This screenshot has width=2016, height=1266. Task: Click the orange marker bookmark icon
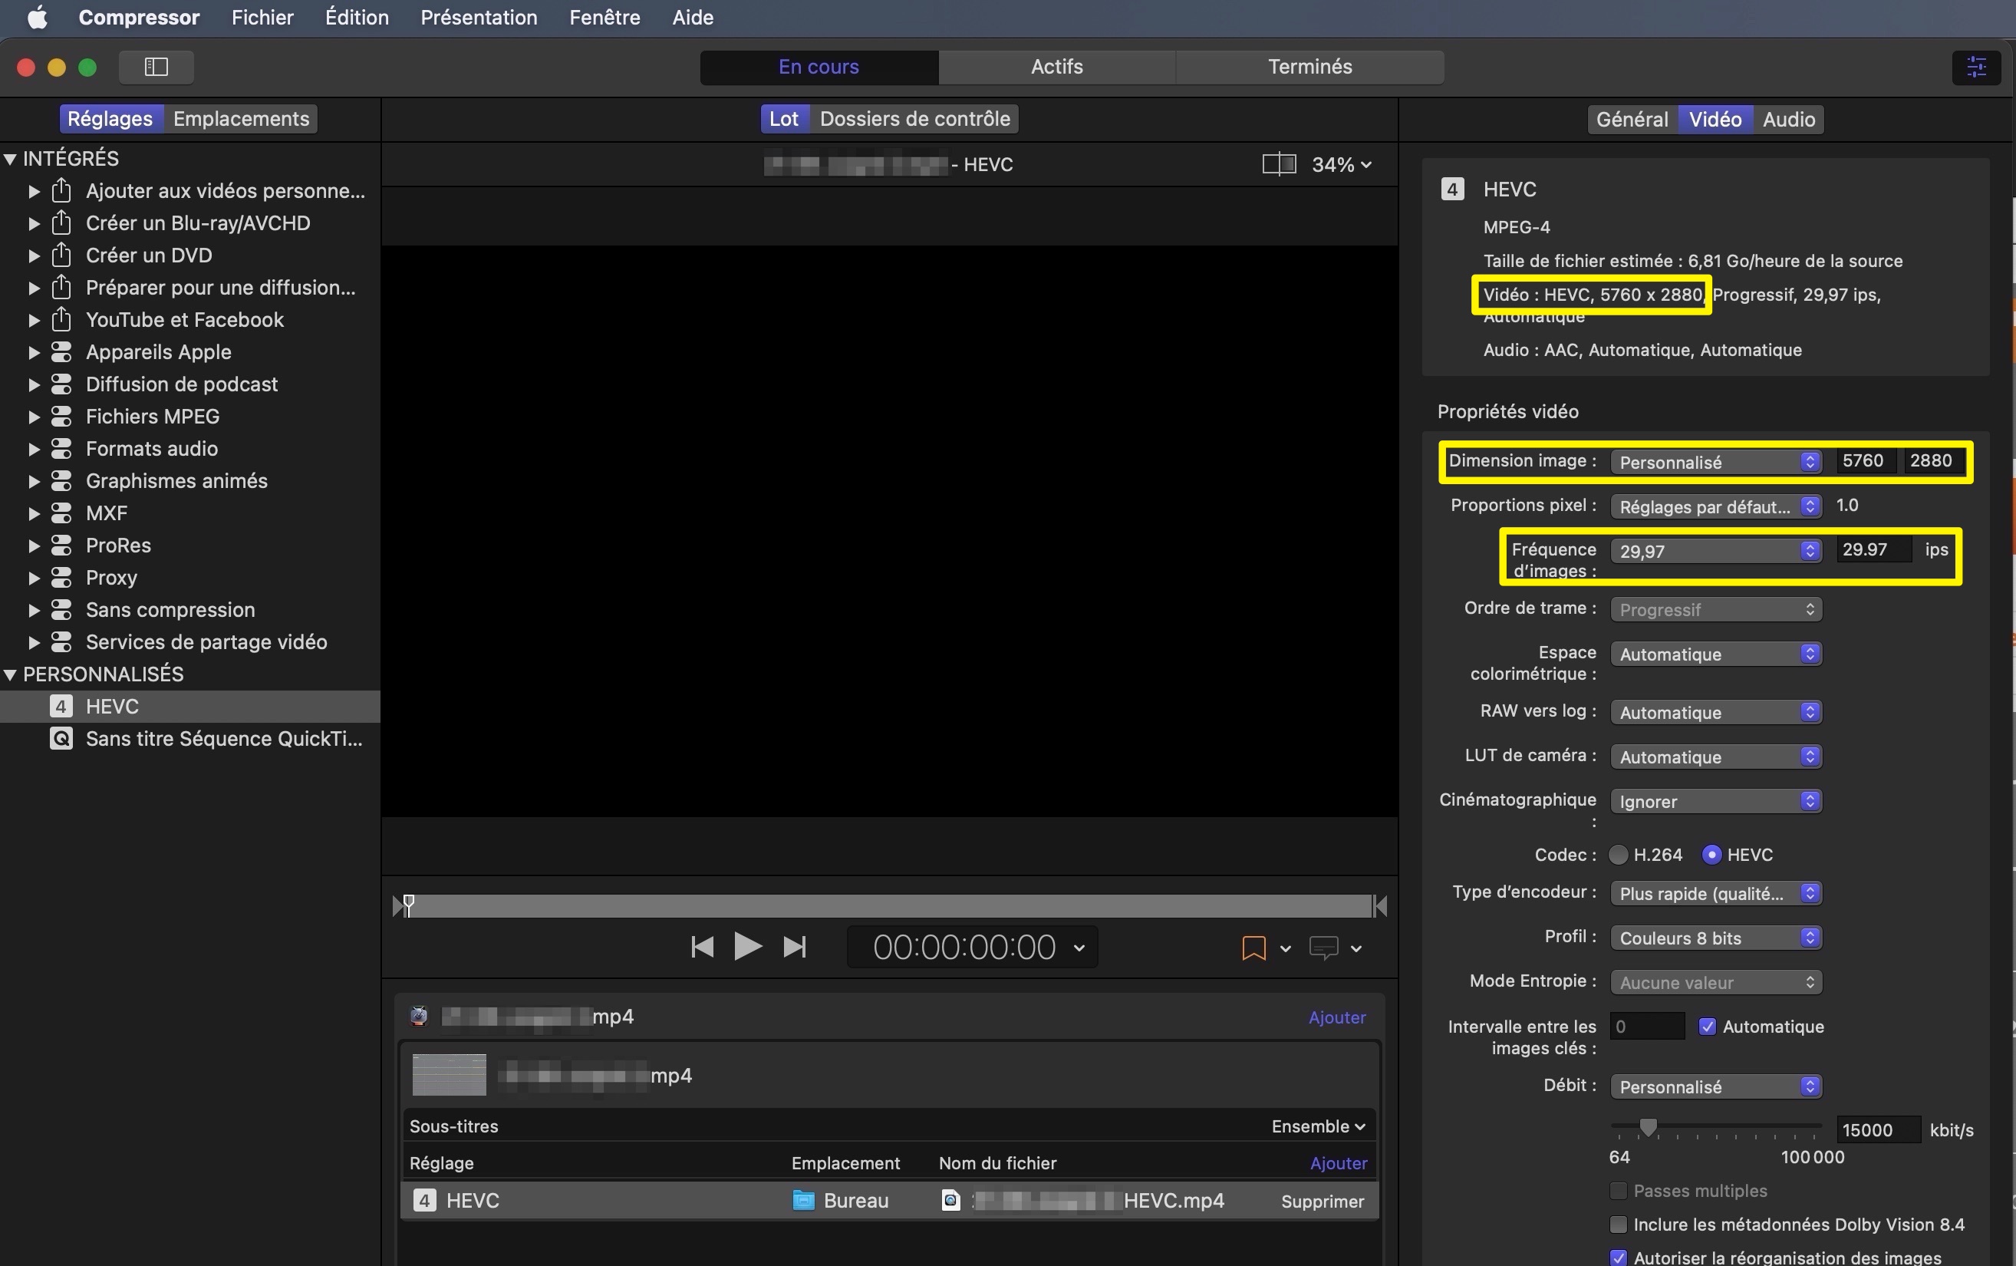(1253, 948)
